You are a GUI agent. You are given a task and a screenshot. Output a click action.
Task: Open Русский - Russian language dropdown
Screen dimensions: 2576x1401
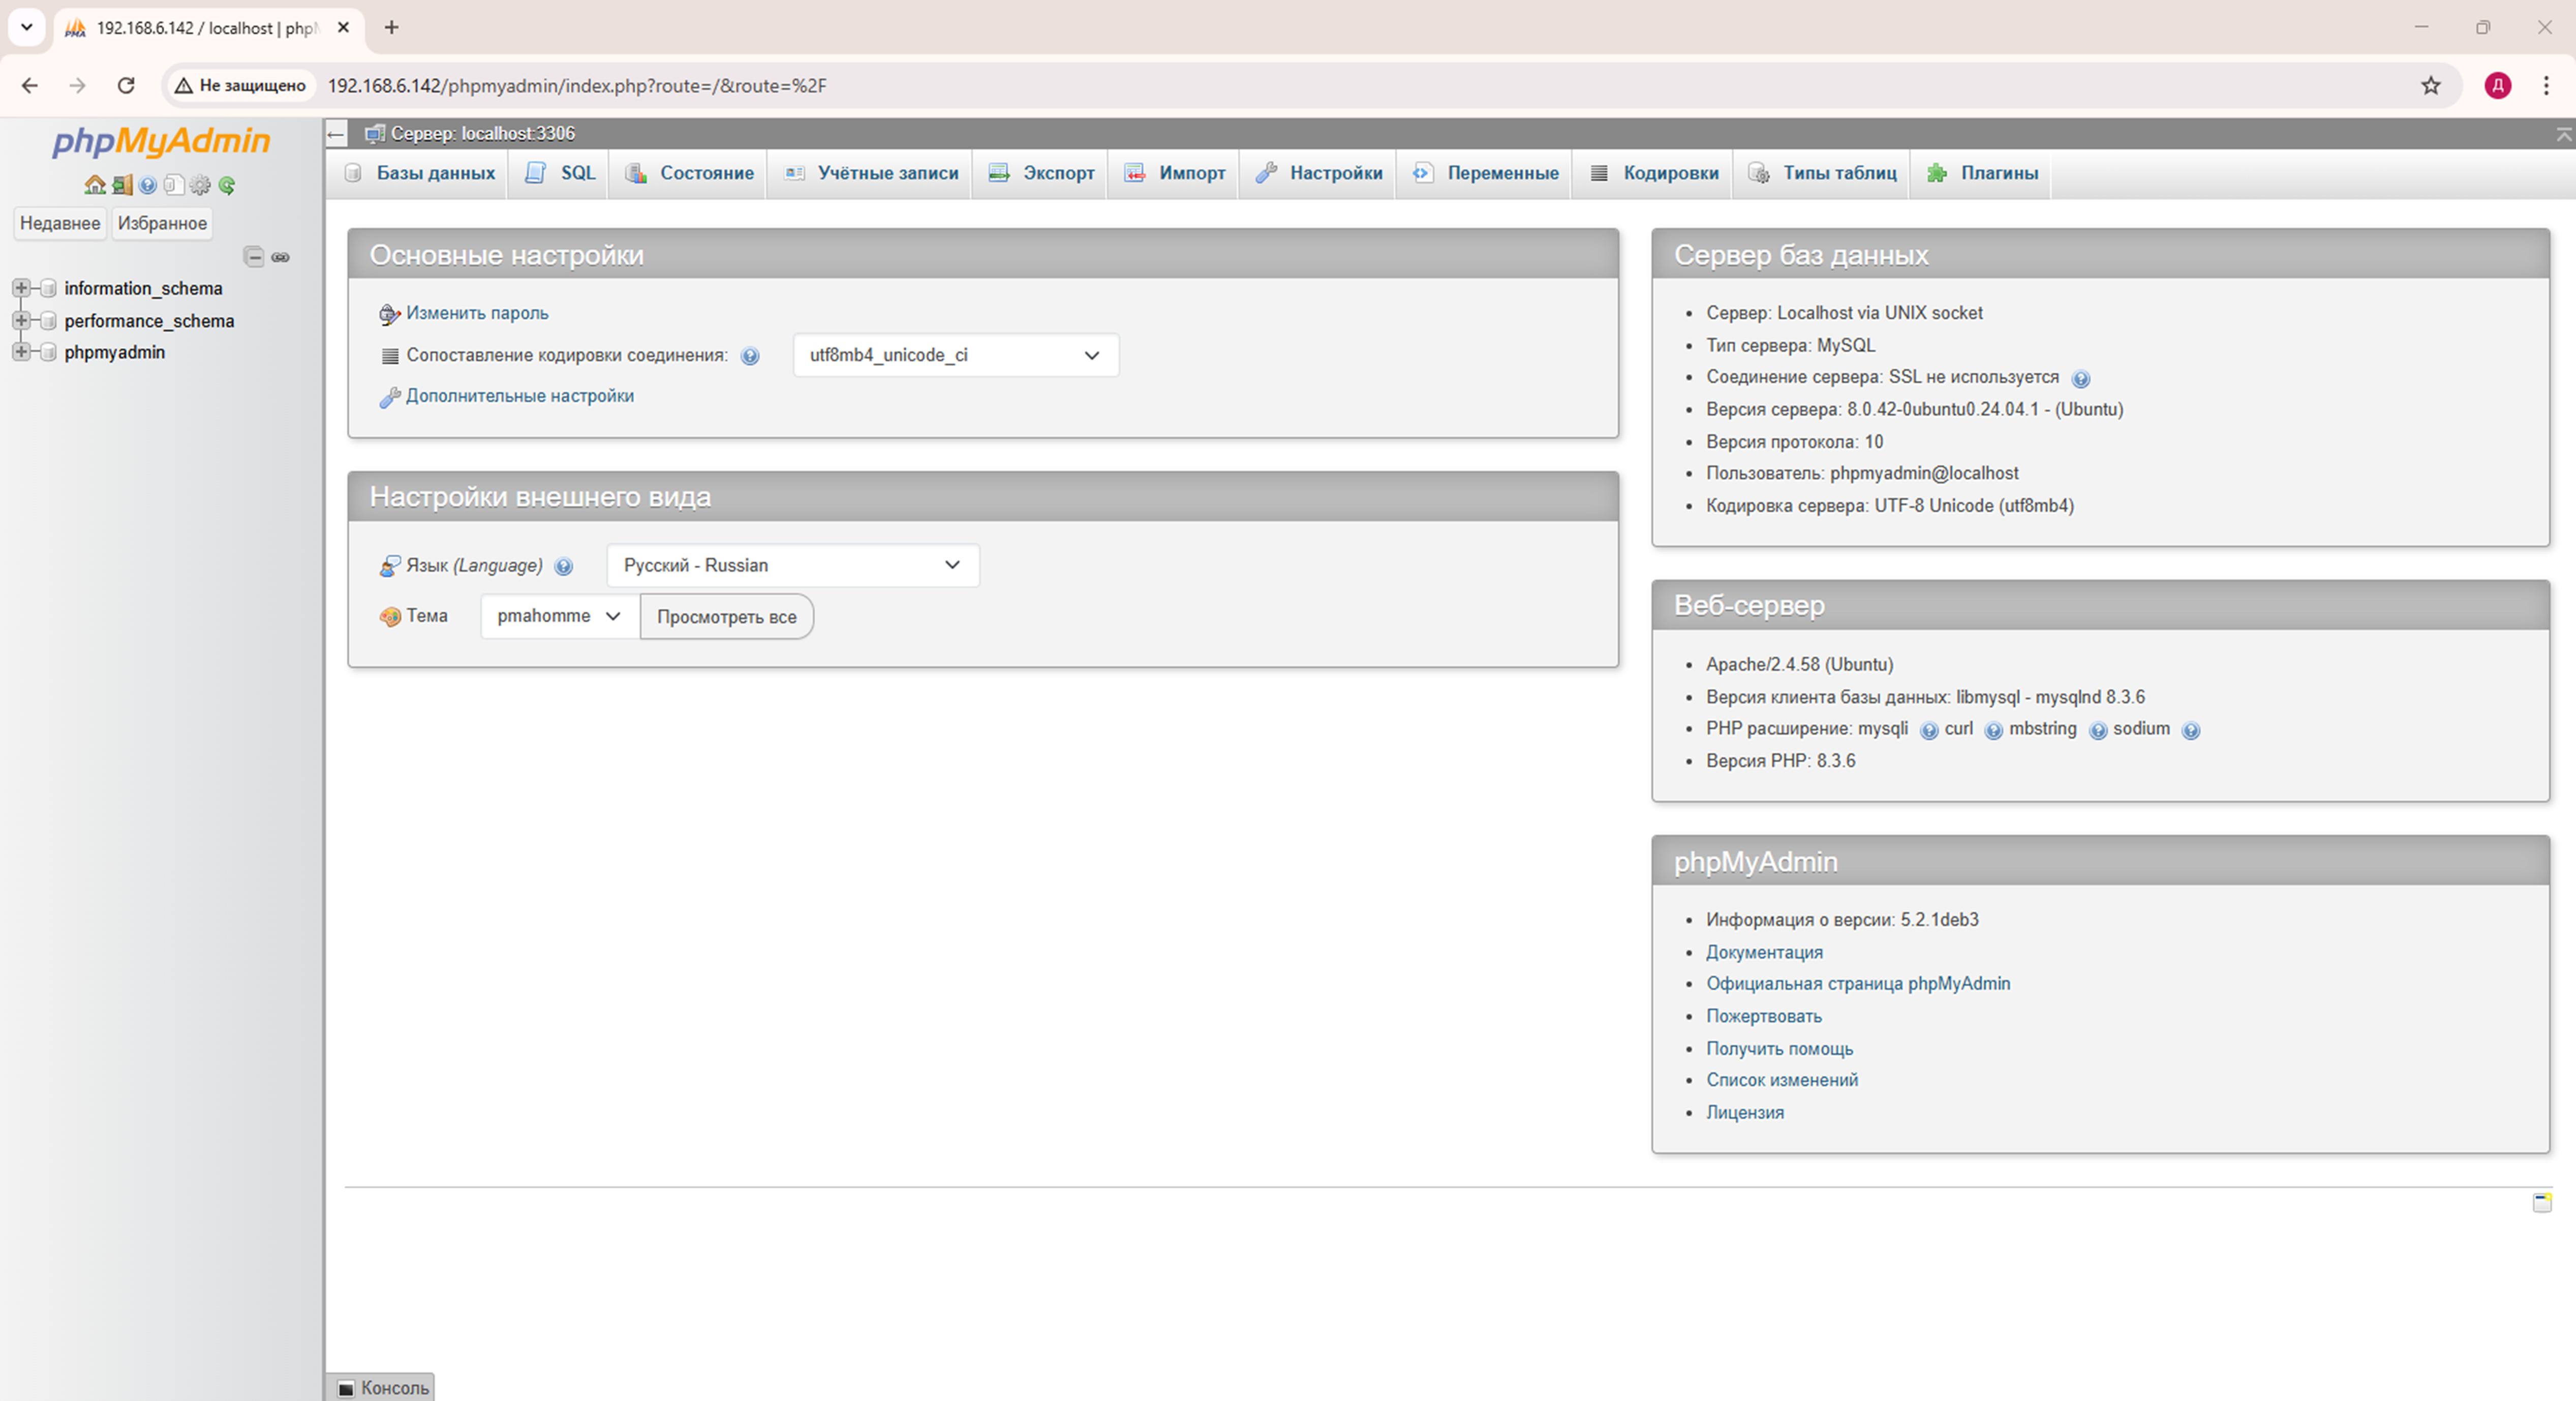click(x=793, y=565)
